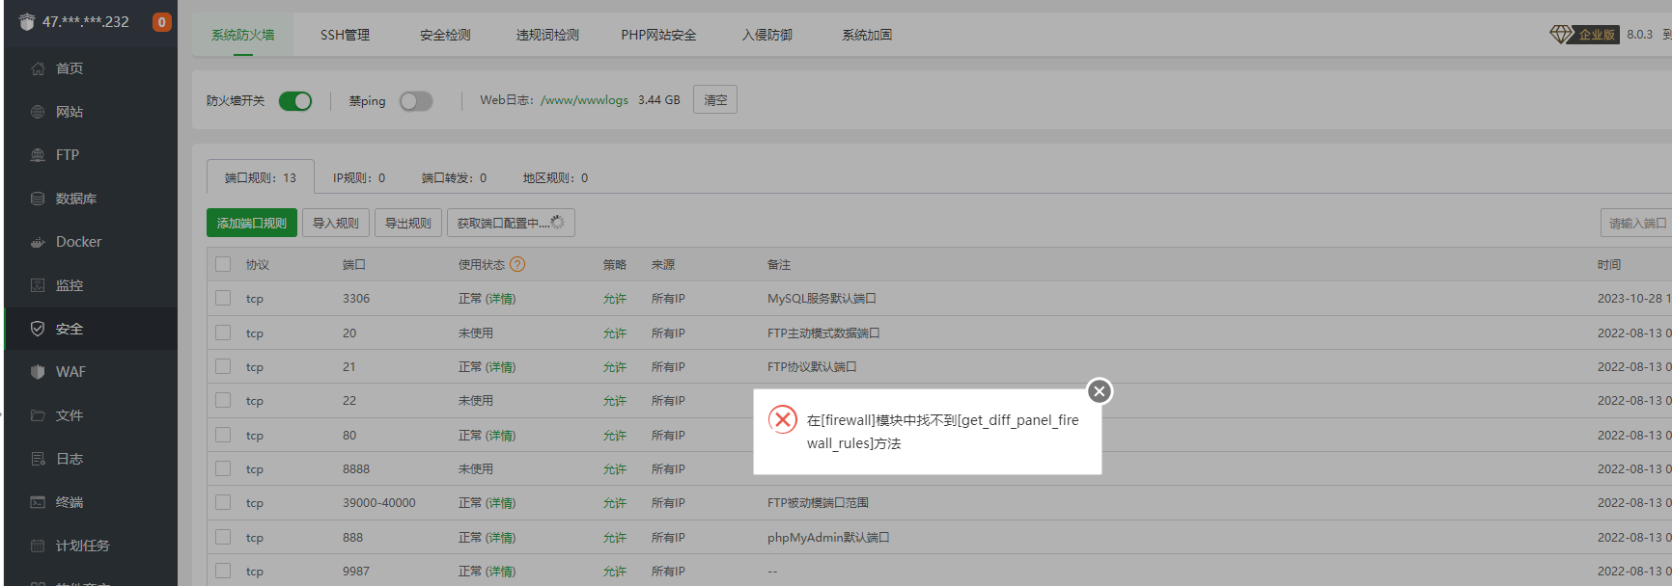The image size is (1672, 586).
Task: Select the 地区规则: 0 sub-tab
Action: (x=555, y=177)
